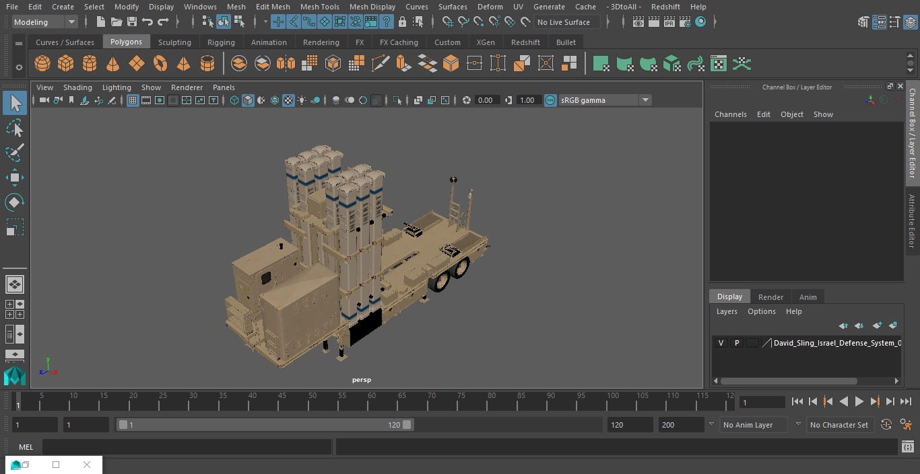Viewport: 920px width, 474px height.
Task: Toggle wireframe shading cube in viewport toolbar
Action: (x=234, y=100)
